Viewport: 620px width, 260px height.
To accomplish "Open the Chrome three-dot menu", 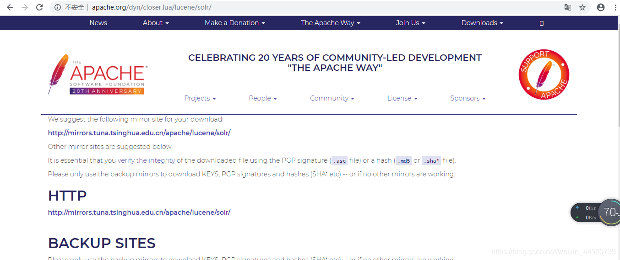I will click(615, 7).
